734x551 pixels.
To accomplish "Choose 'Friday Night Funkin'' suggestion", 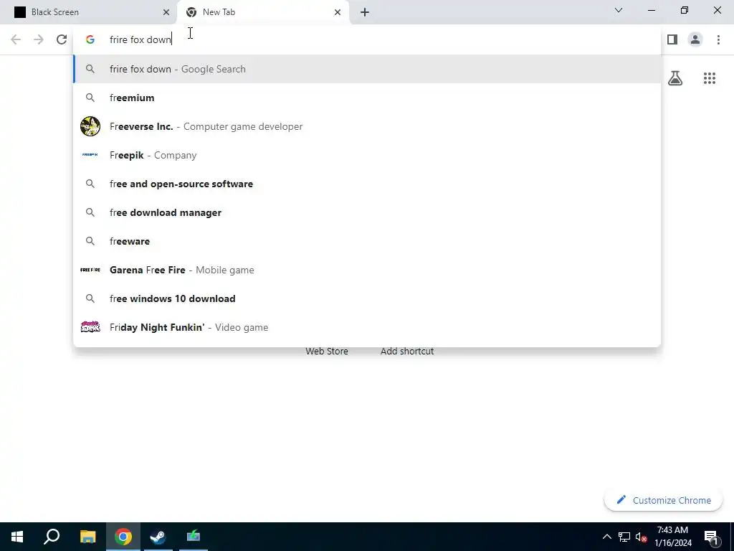I will (x=368, y=327).
